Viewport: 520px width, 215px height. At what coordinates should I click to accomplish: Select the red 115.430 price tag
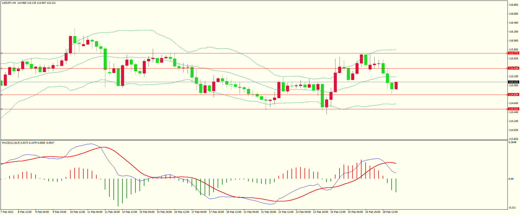point(513,68)
